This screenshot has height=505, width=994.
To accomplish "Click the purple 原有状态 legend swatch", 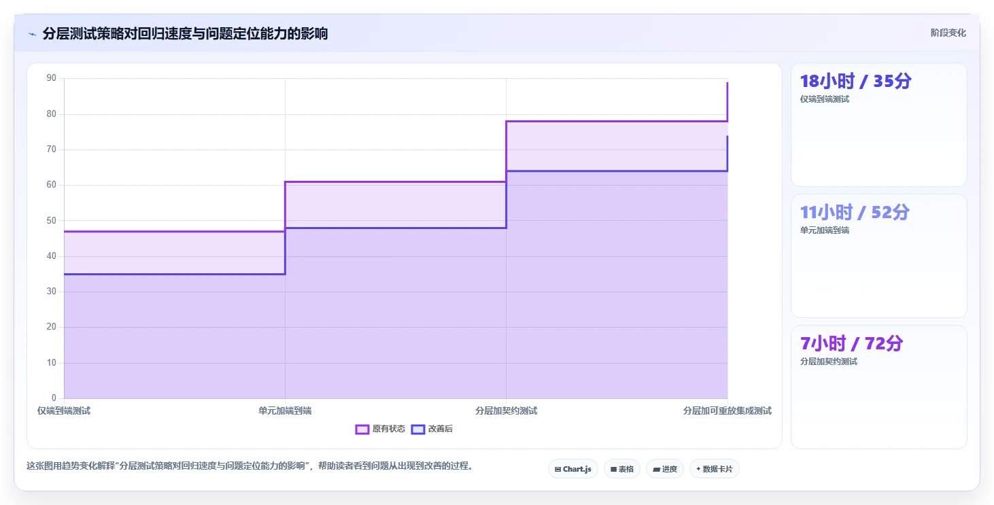I will click(x=362, y=429).
